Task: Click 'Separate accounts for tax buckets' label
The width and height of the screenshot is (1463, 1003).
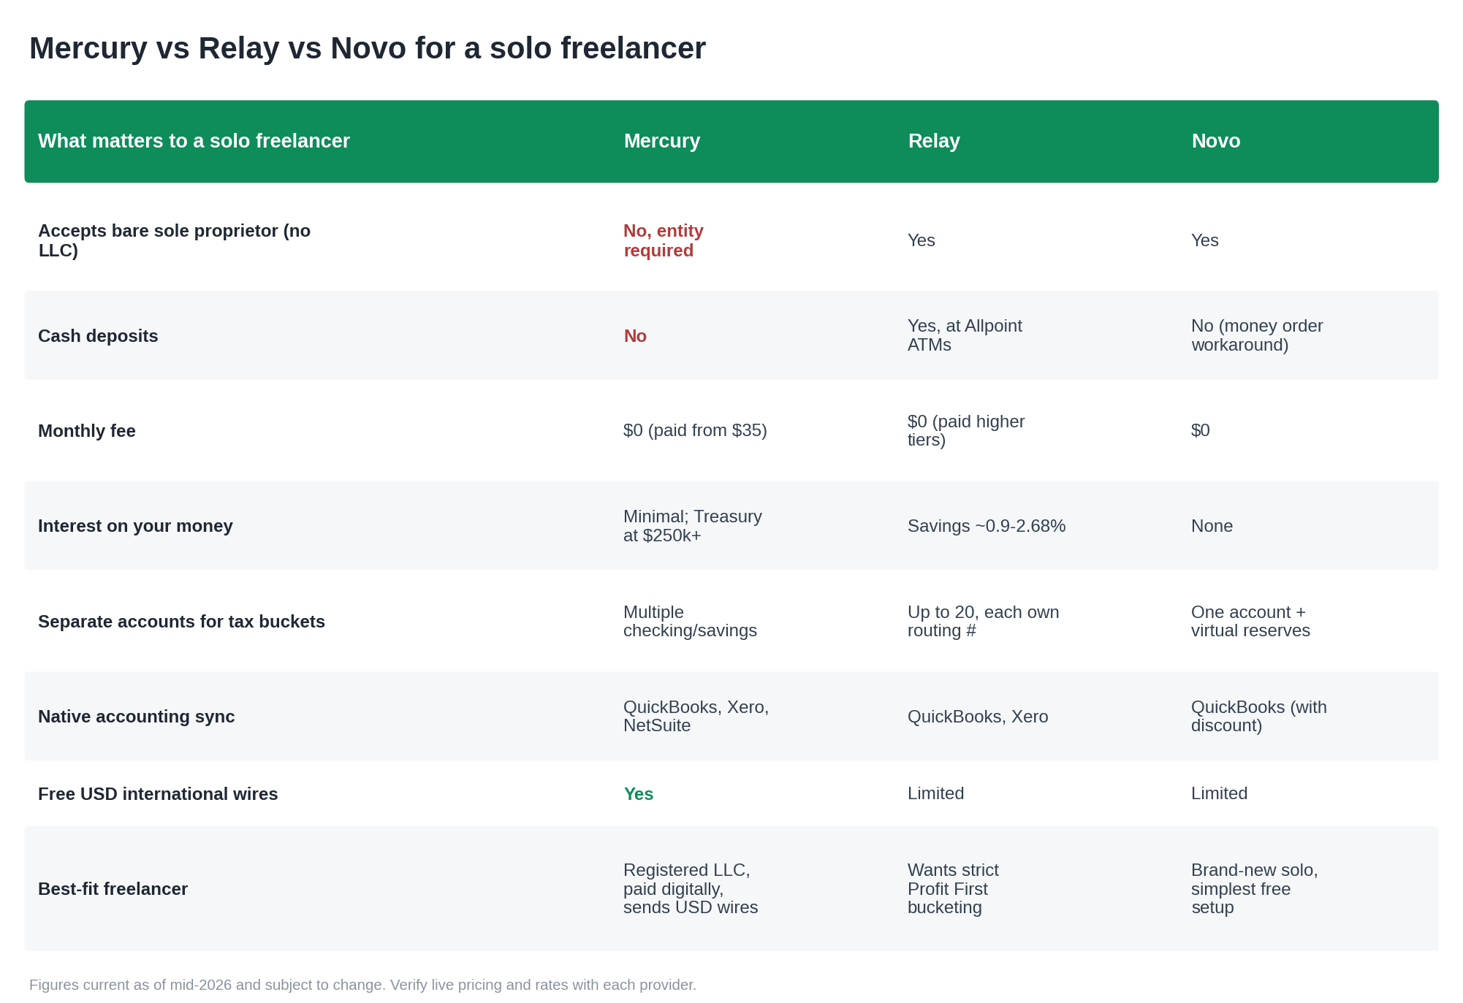Action: tap(181, 622)
